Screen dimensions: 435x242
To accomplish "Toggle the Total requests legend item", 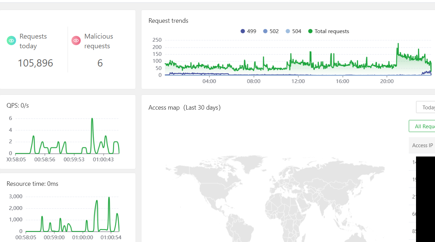I will [328, 31].
